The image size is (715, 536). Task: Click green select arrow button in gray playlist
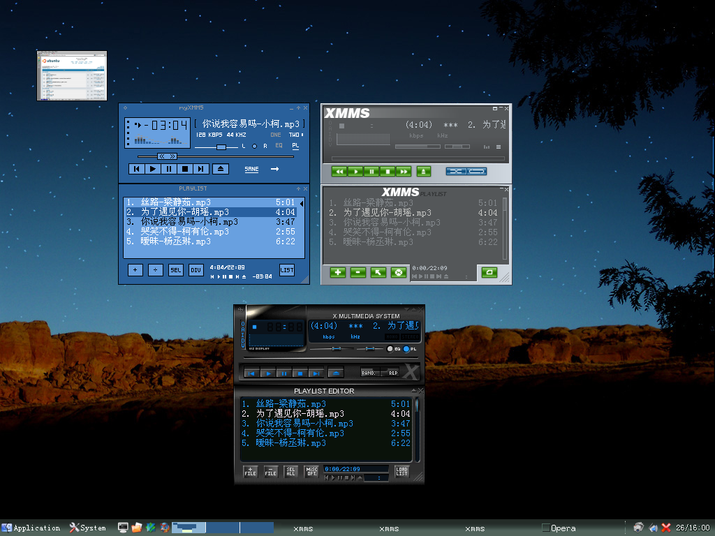coord(378,273)
